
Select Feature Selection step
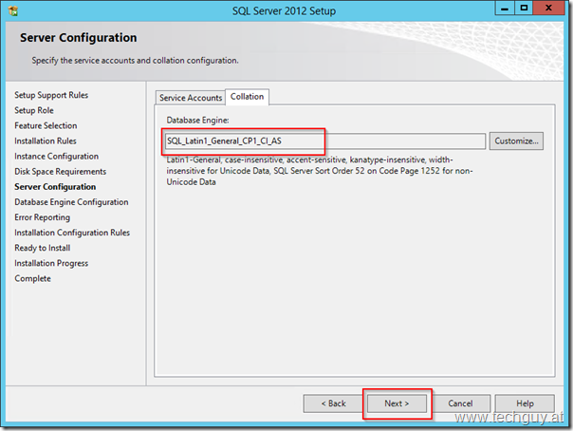(46, 125)
